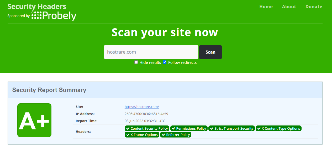
Task: Uncheck the Follow redirects checkbox
Action: pos(165,62)
